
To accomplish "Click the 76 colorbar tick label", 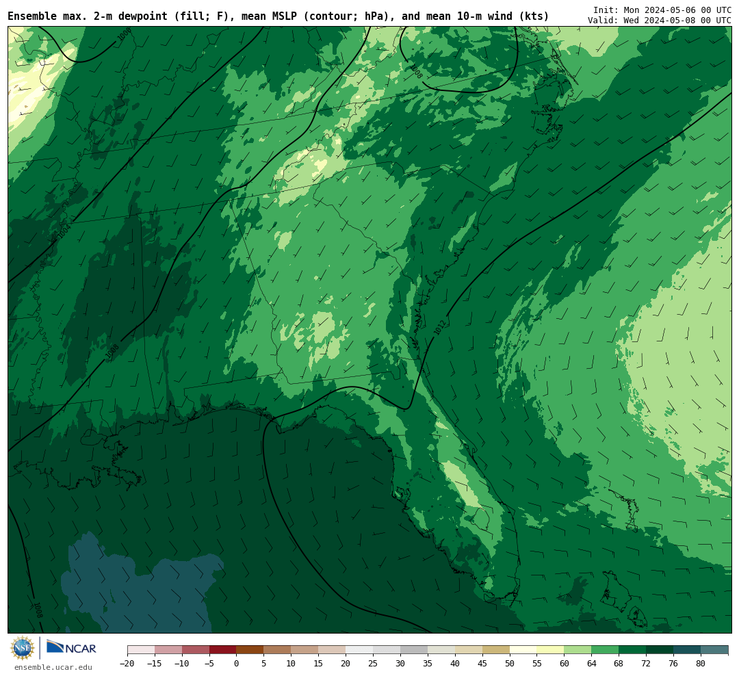I will point(674,663).
